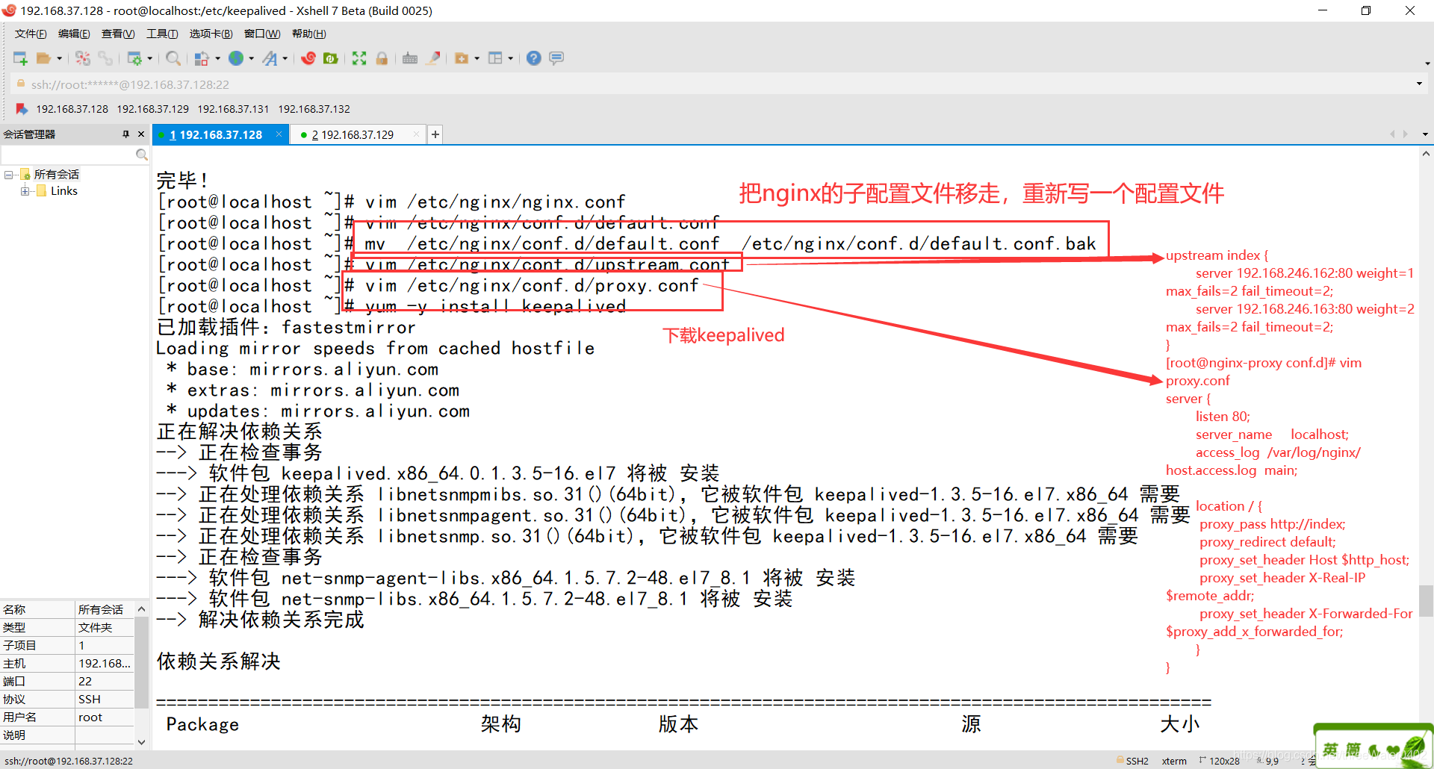Image resolution: width=1434 pixels, height=769 pixels.
Task: Select 所有会话 in session tree
Action: (57, 175)
